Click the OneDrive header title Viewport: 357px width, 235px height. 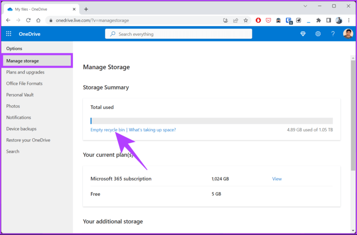pyautogui.click(x=30, y=34)
